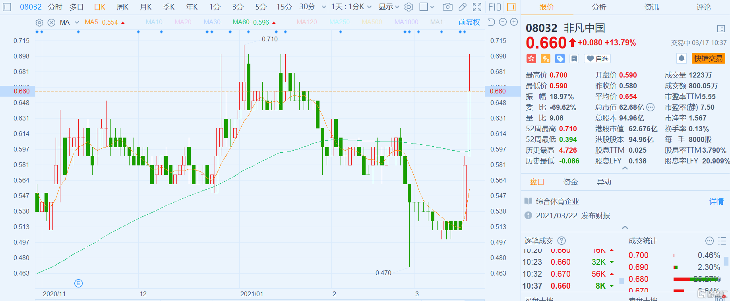Click market cap more-info circle icon

pyautogui.click(x=650, y=107)
